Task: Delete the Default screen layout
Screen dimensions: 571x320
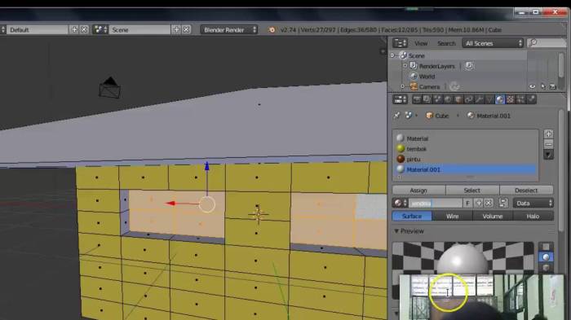Action: coord(84,29)
